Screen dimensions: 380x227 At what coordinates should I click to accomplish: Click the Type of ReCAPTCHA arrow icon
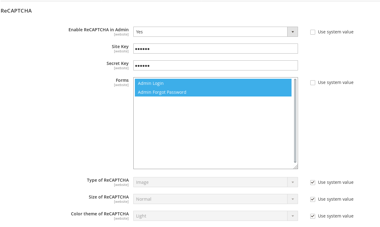click(x=292, y=182)
